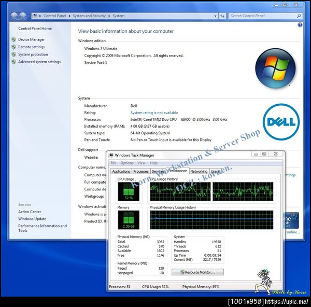Open the File menu in Task Manager
Image resolution: width=311 pixels, height=307 pixels.
(113, 163)
